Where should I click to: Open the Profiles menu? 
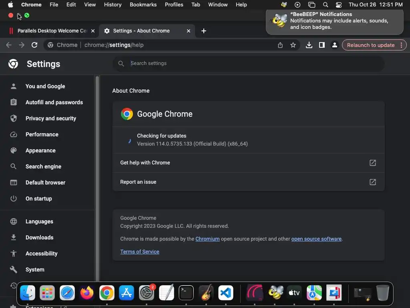point(174,4)
